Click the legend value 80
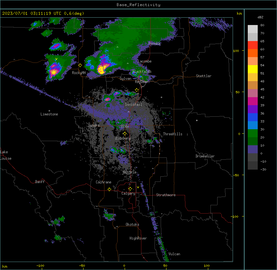The height and width of the screenshot is (270, 277). 262,25
